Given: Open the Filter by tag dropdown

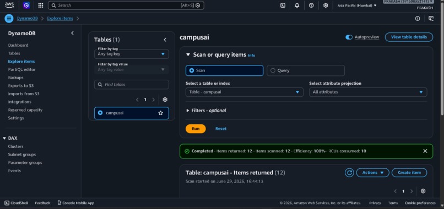Looking at the screenshot, I should click(132, 54).
